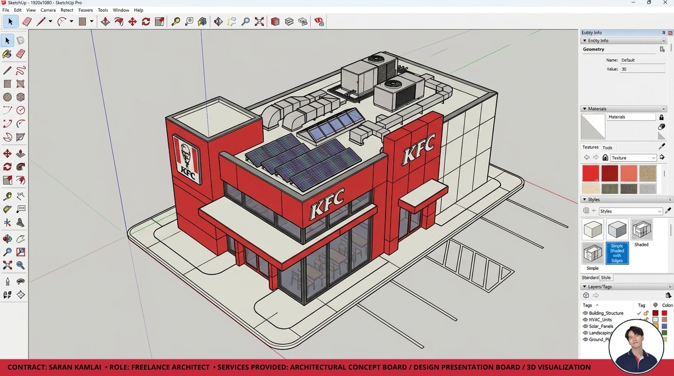This screenshot has width=674, height=376.
Task: Toggle the Solar_Panels eye icon
Action: [585, 327]
